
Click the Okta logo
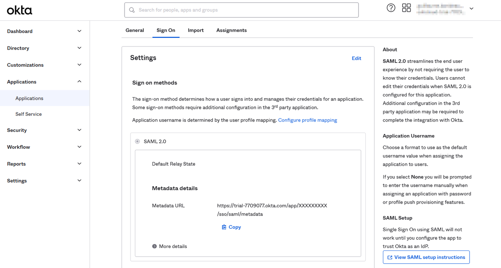(x=20, y=10)
